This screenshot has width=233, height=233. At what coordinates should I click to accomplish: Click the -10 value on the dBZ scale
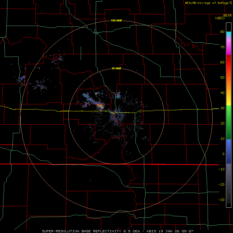coord(221,169)
